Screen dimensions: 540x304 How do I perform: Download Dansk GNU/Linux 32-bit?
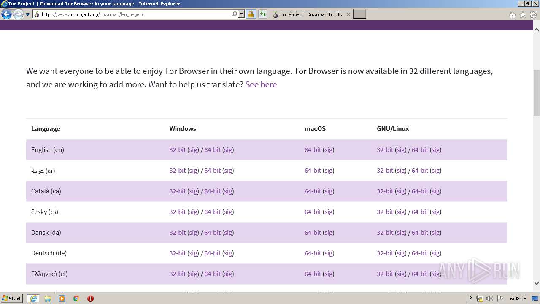pyautogui.click(x=385, y=233)
